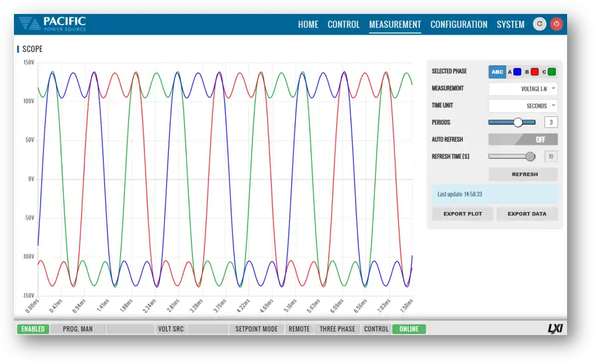Click the ONLINE status indicator
The image size is (595, 363).
pyautogui.click(x=409, y=329)
